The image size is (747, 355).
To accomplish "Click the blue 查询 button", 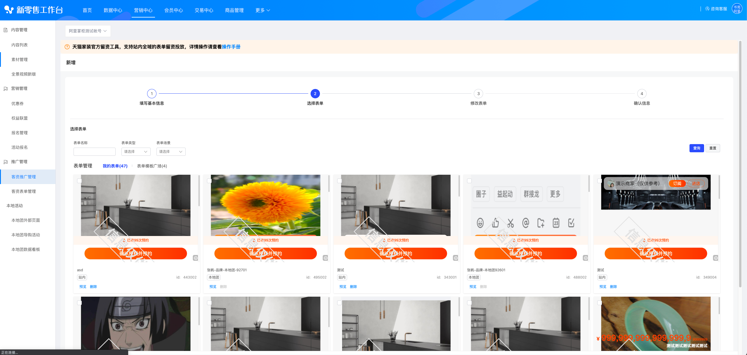I will tap(696, 148).
